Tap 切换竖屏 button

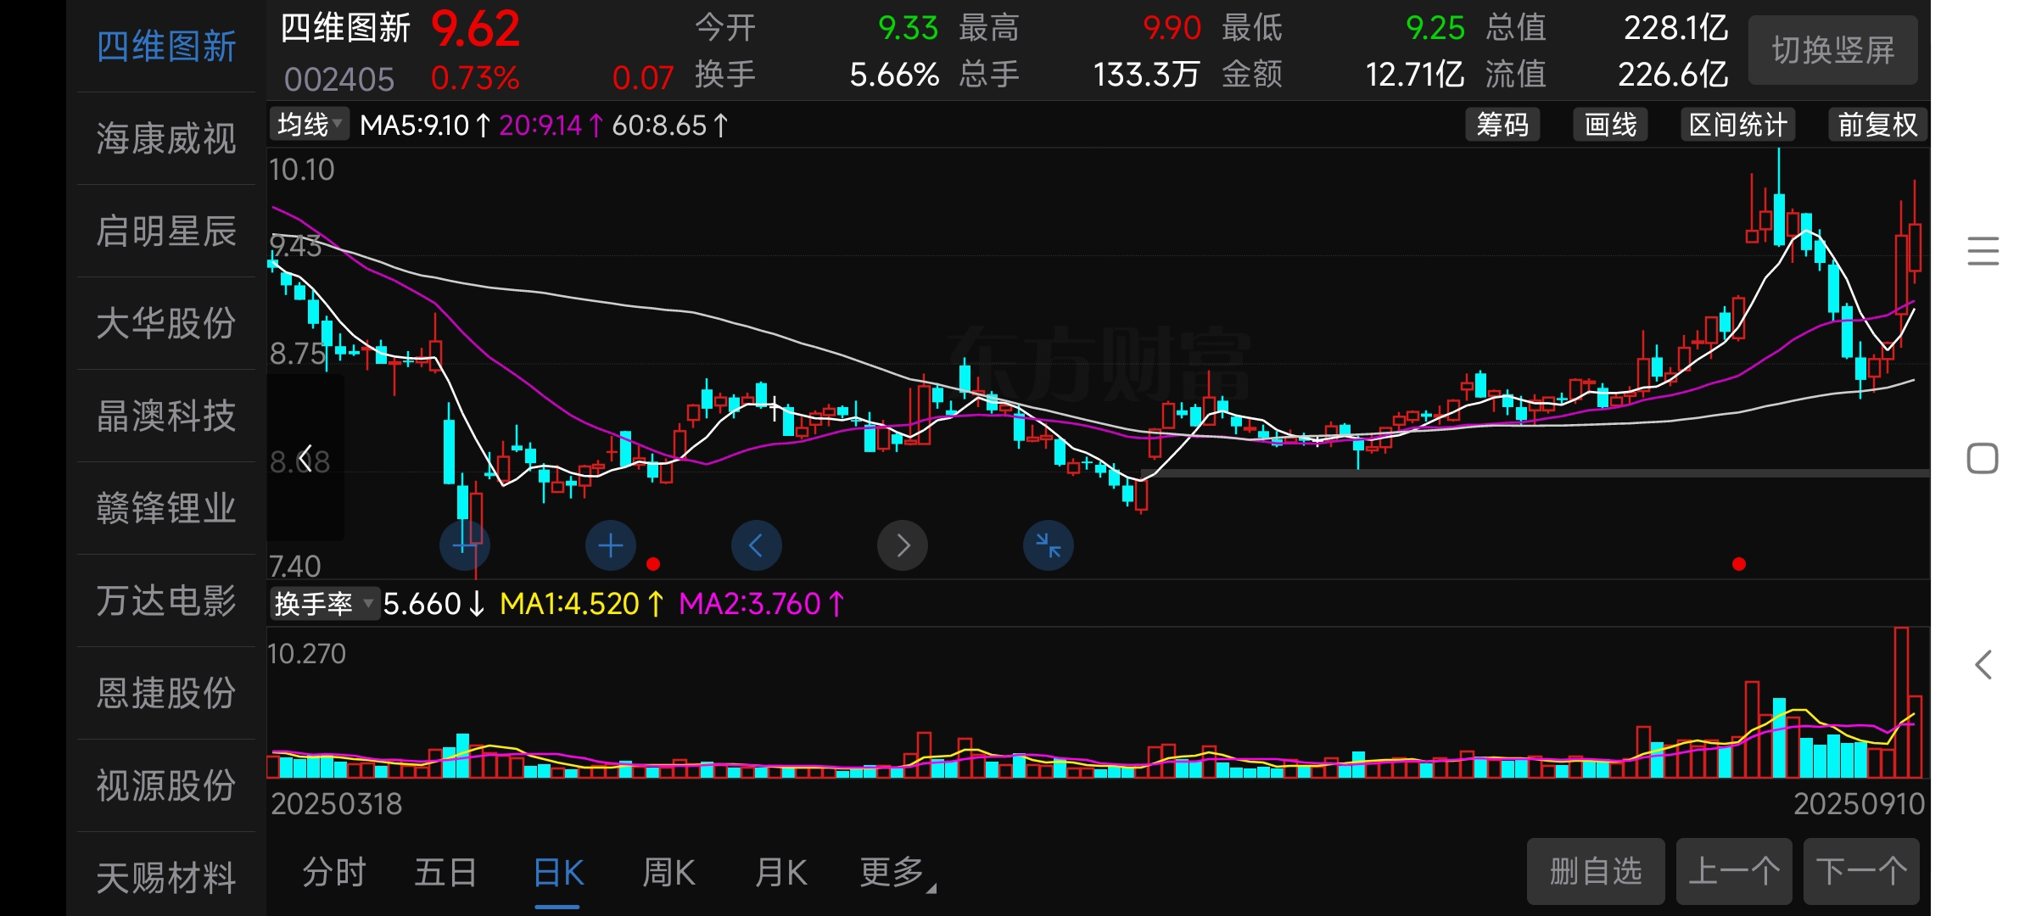coord(1833,50)
